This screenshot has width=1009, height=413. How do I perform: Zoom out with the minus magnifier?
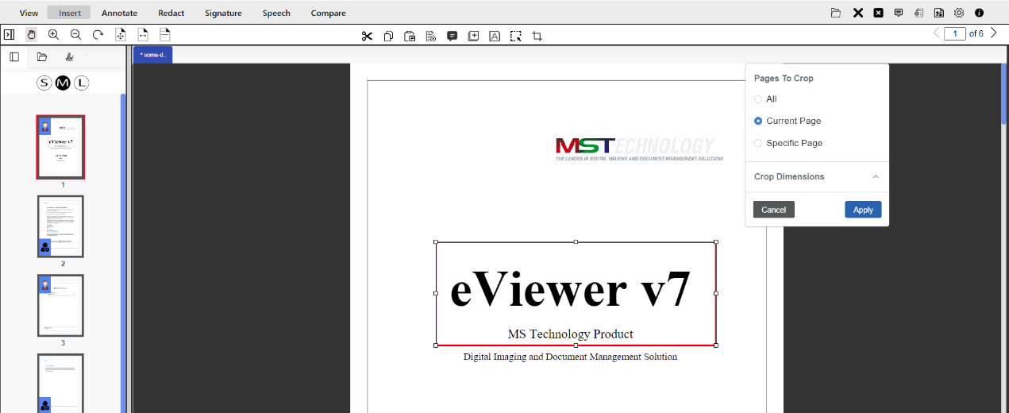tap(75, 35)
